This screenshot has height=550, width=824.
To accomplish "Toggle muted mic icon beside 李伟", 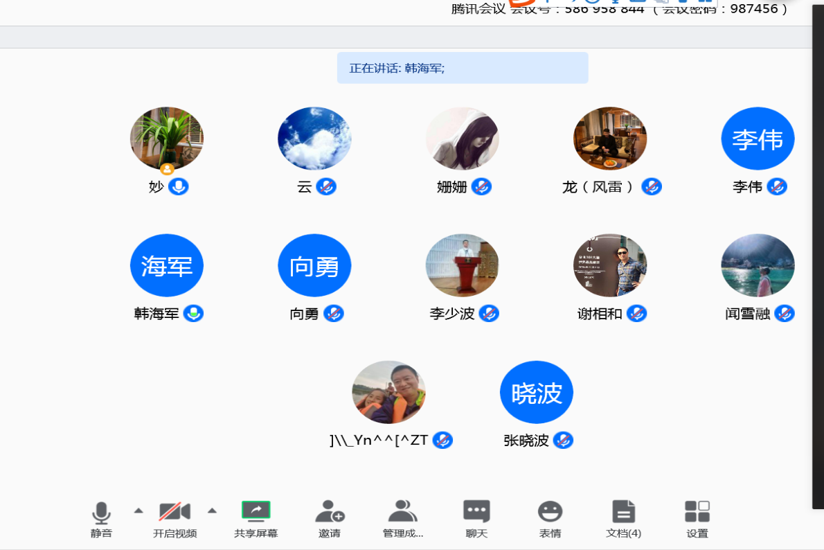I will point(777,186).
